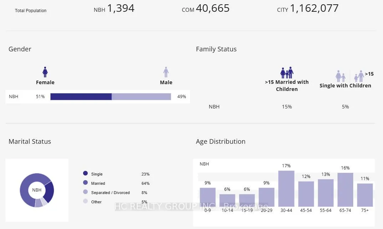
Task: Select the Married with Children family icon
Action: (x=287, y=72)
